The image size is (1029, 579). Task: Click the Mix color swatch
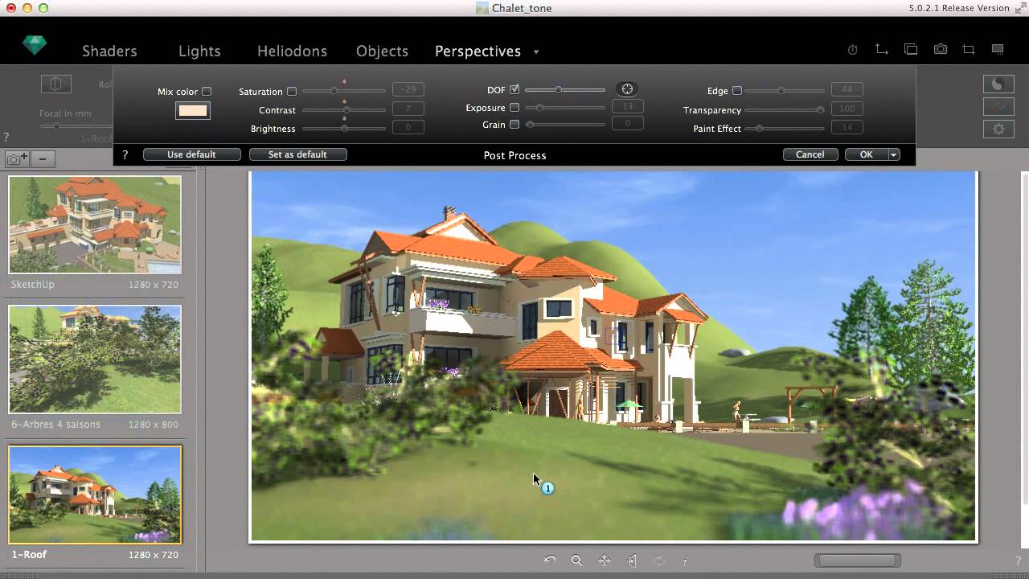193,111
